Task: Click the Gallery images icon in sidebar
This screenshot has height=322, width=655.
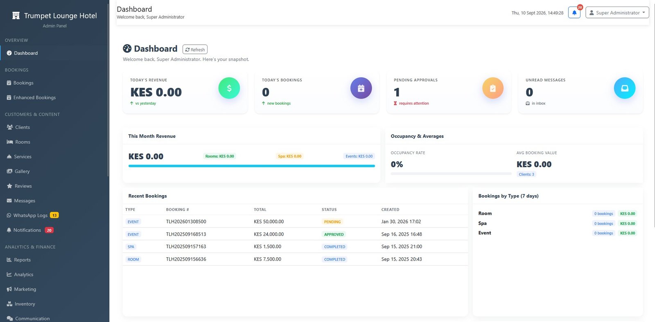Action: pos(9,171)
